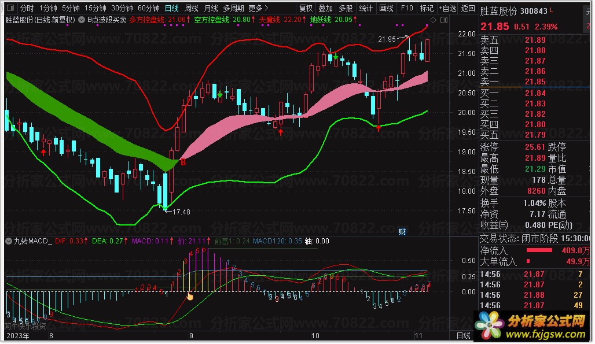This screenshot has height=344, width=595.
Task: Click the 14:56 trade row with volume 49
Action: [532, 305]
